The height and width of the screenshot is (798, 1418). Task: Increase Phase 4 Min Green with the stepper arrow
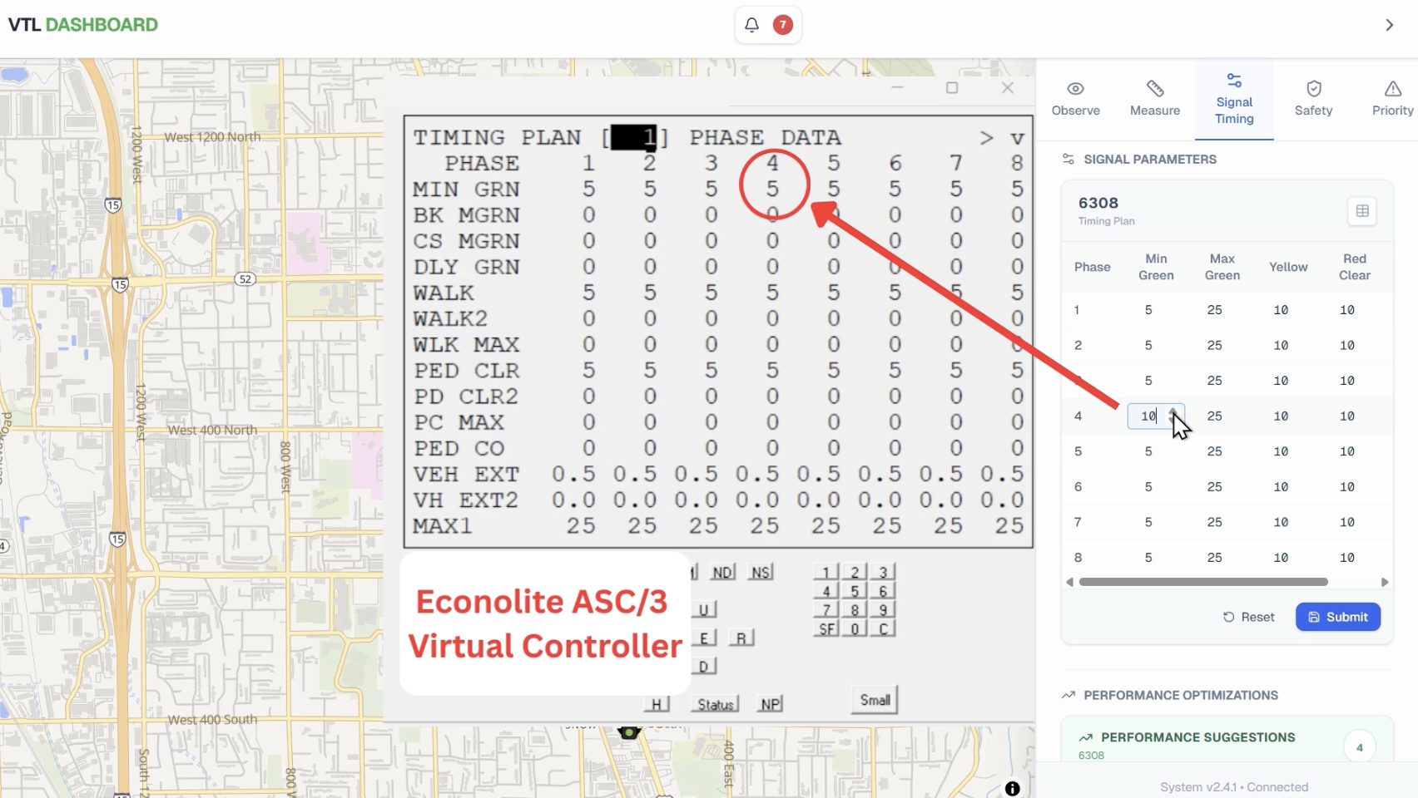pyautogui.click(x=1173, y=411)
